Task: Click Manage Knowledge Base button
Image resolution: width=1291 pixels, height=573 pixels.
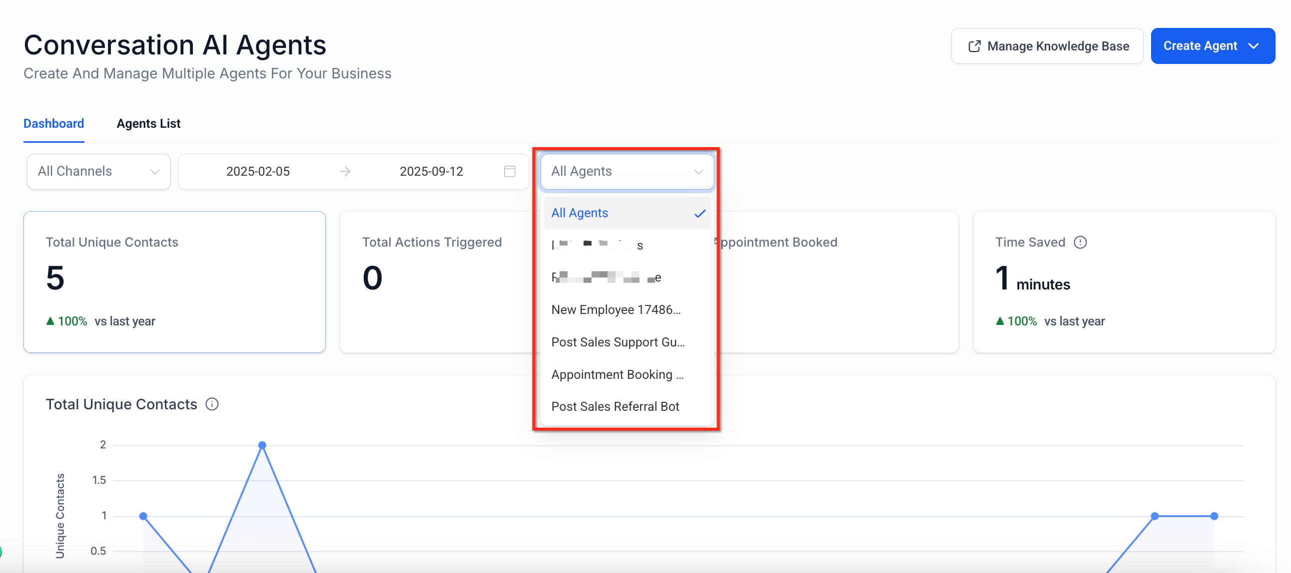Action: (x=1047, y=46)
